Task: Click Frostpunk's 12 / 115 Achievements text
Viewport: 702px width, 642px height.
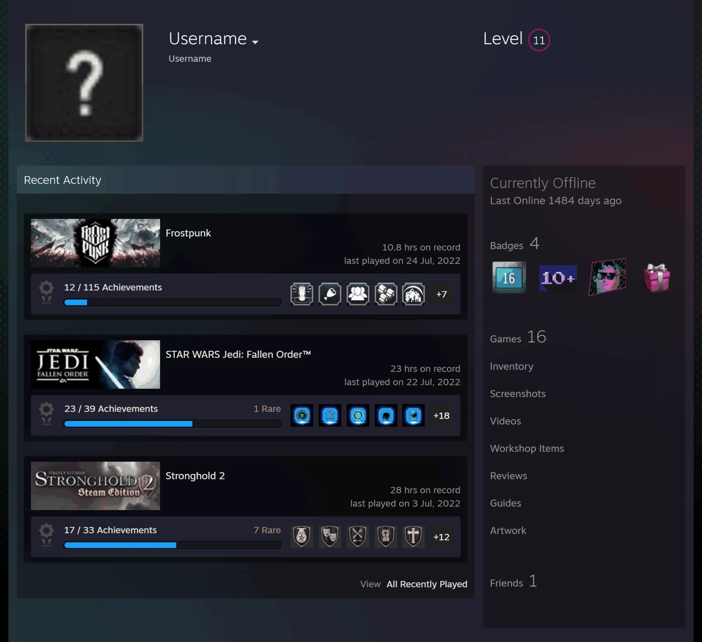Action: (x=113, y=287)
